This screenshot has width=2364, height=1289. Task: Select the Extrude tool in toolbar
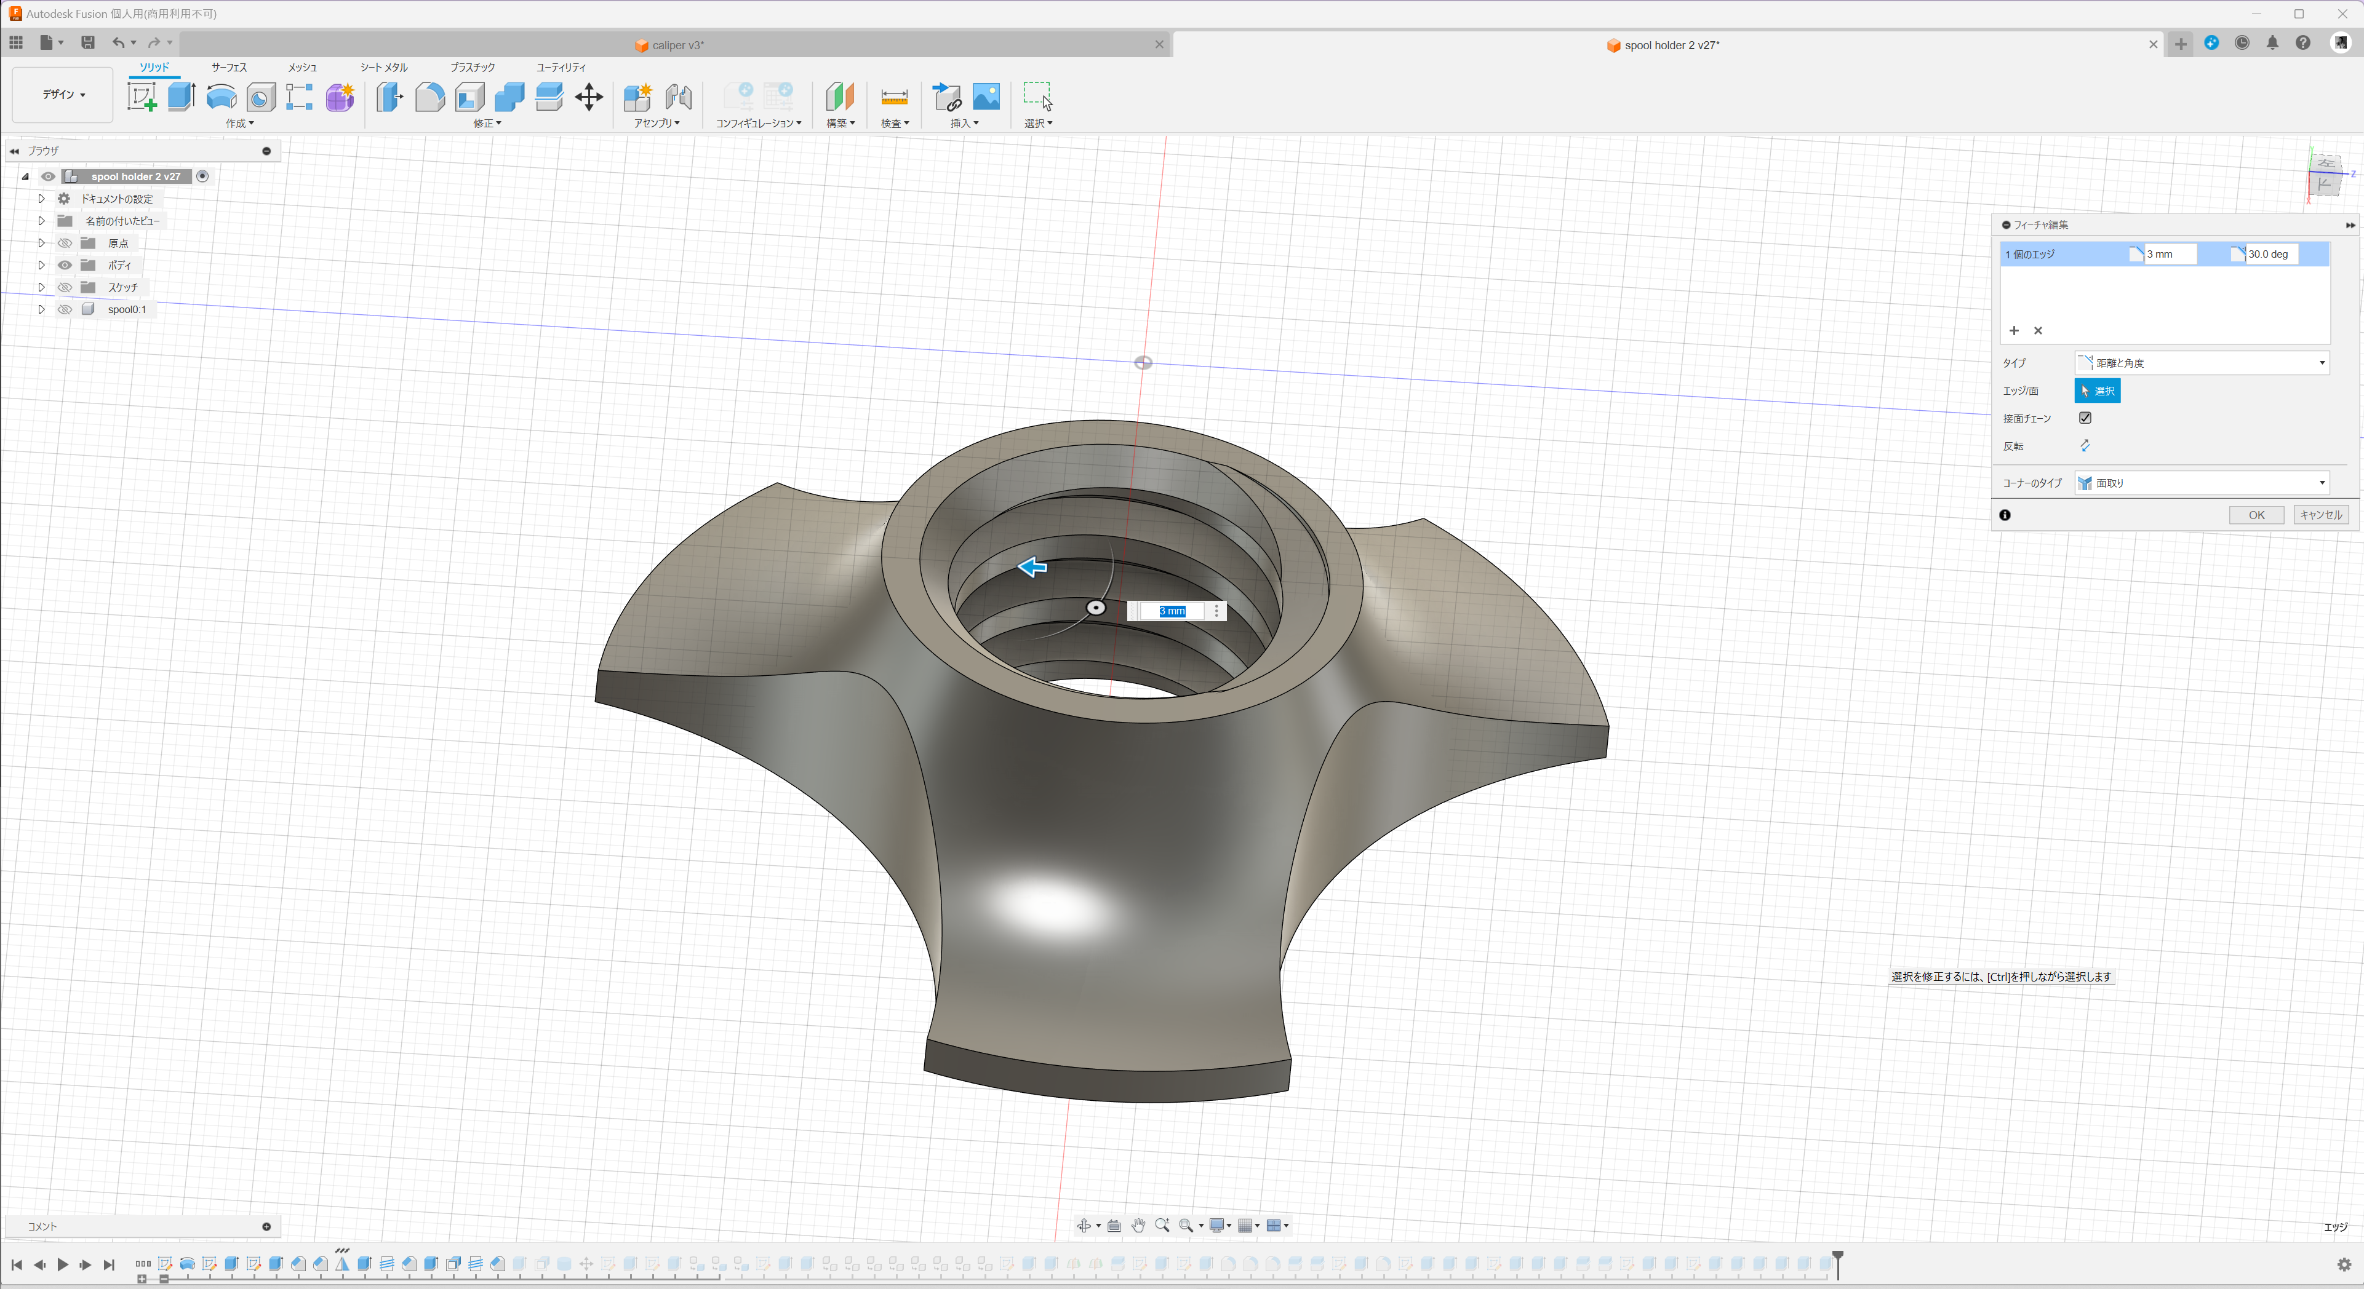point(181,97)
